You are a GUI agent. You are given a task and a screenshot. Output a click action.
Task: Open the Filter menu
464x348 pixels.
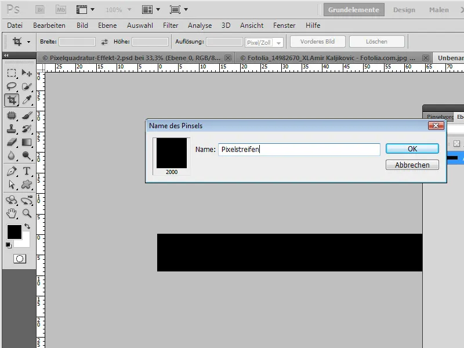point(171,26)
